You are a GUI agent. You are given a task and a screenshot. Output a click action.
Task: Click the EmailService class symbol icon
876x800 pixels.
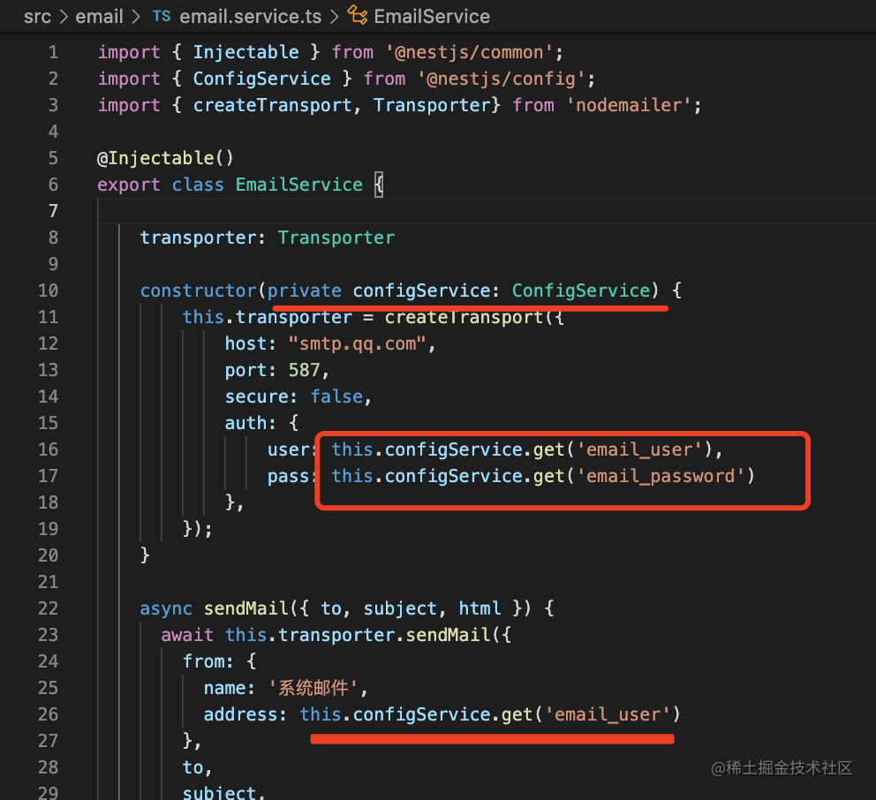358,17
